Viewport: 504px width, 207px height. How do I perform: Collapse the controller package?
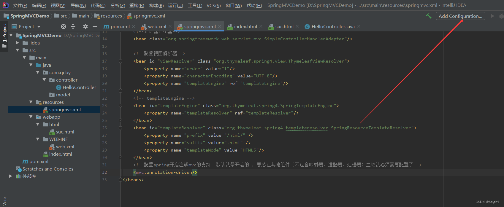coord(44,80)
